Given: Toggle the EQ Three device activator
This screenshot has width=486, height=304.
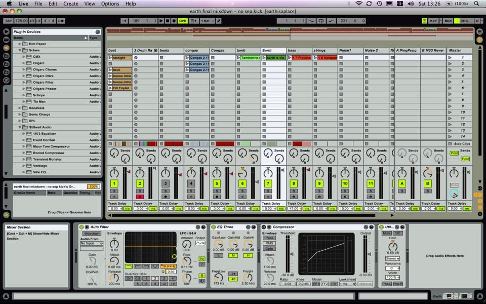Looking at the screenshot, I should [213, 227].
